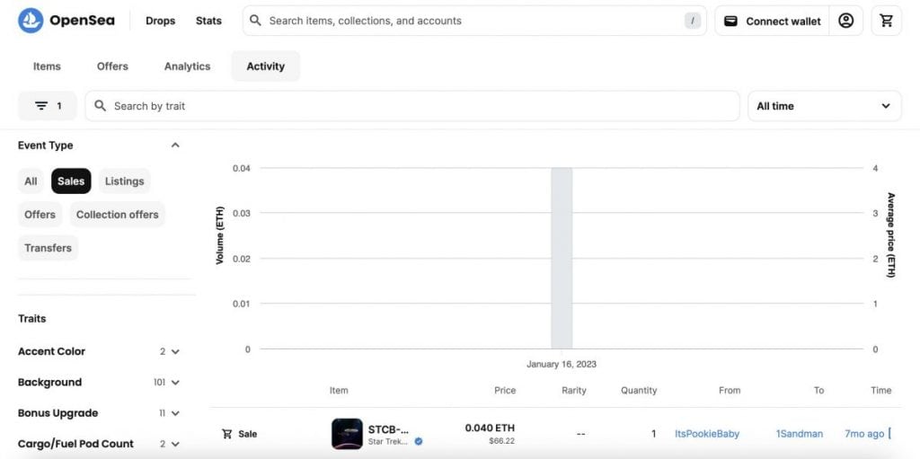
Task: Open the All time range dropdown
Action: (x=824, y=106)
